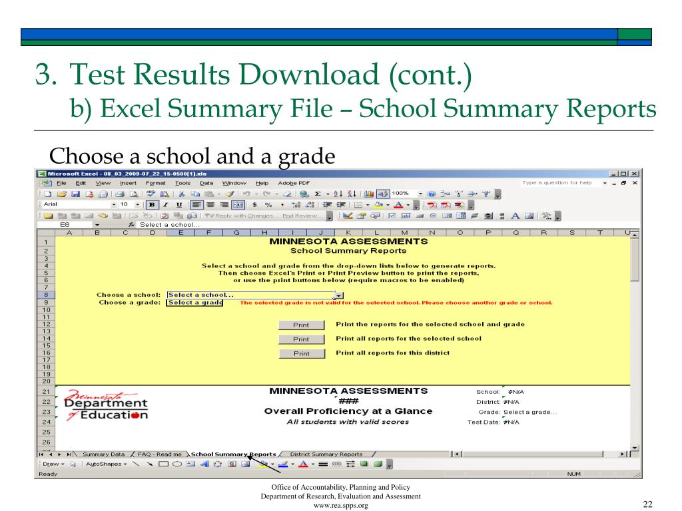Open the Name Box dropdown arrow

(97, 225)
